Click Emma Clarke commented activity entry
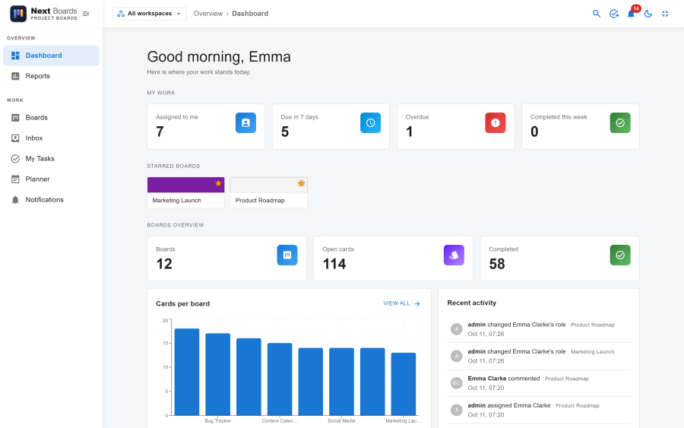The height and width of the screenshot is (428, 684). coord(539,383)
